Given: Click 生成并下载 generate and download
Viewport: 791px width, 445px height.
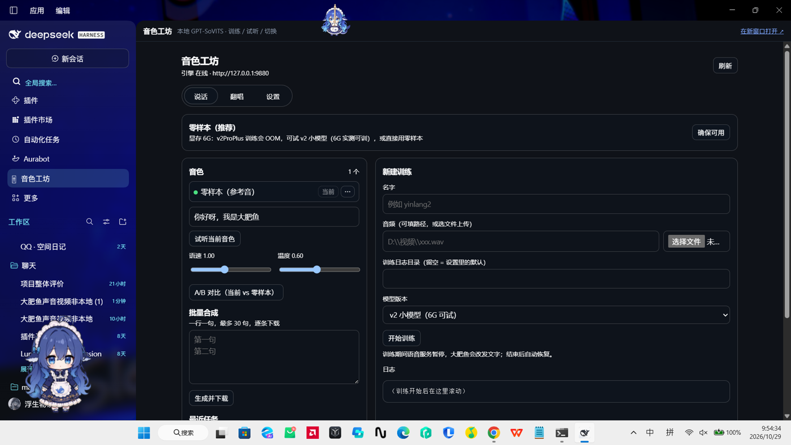Looking at the screenshot, I should tap(211, 398).
